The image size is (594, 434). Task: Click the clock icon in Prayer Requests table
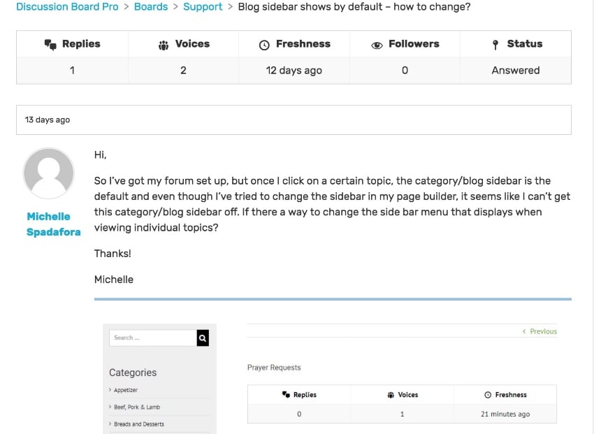coord(488,395)
